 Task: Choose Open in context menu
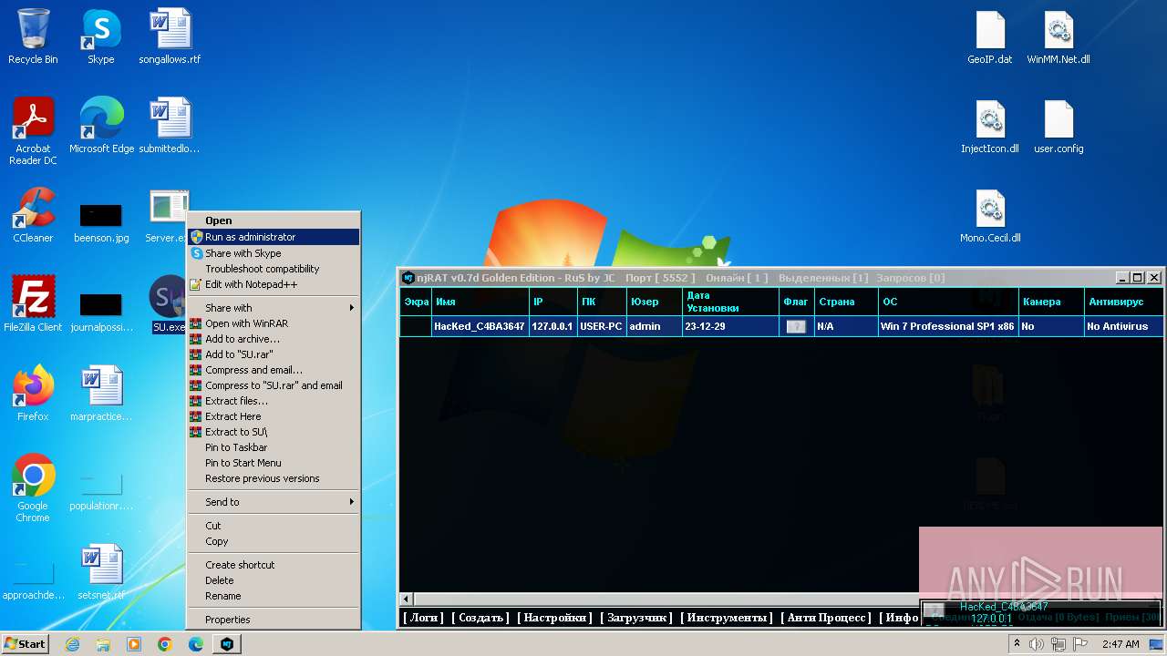click(274, 220)
